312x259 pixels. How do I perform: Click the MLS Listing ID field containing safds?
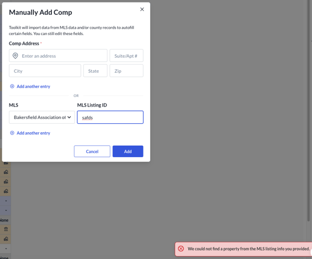[110, 117]
